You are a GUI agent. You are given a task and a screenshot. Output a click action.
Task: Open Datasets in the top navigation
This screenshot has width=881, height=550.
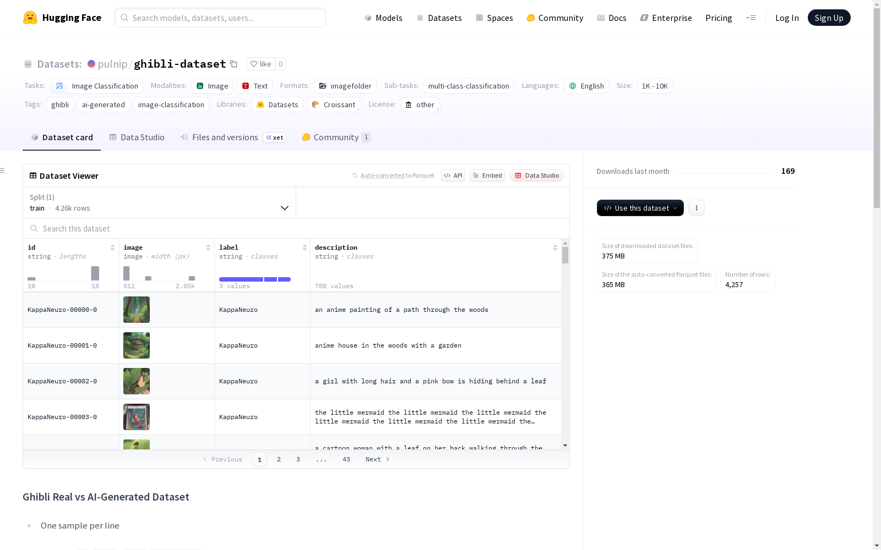(439, 18)
